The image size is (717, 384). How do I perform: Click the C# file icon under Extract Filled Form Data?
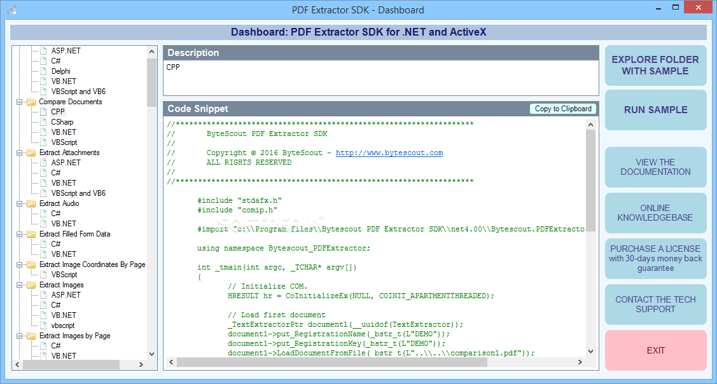(43, 244)
